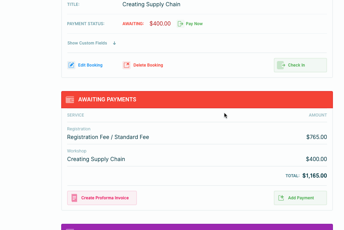The height and width of the screenshot is (230, 344).
Task: Expand Show Custom Fields section
Action: [87, 43]
